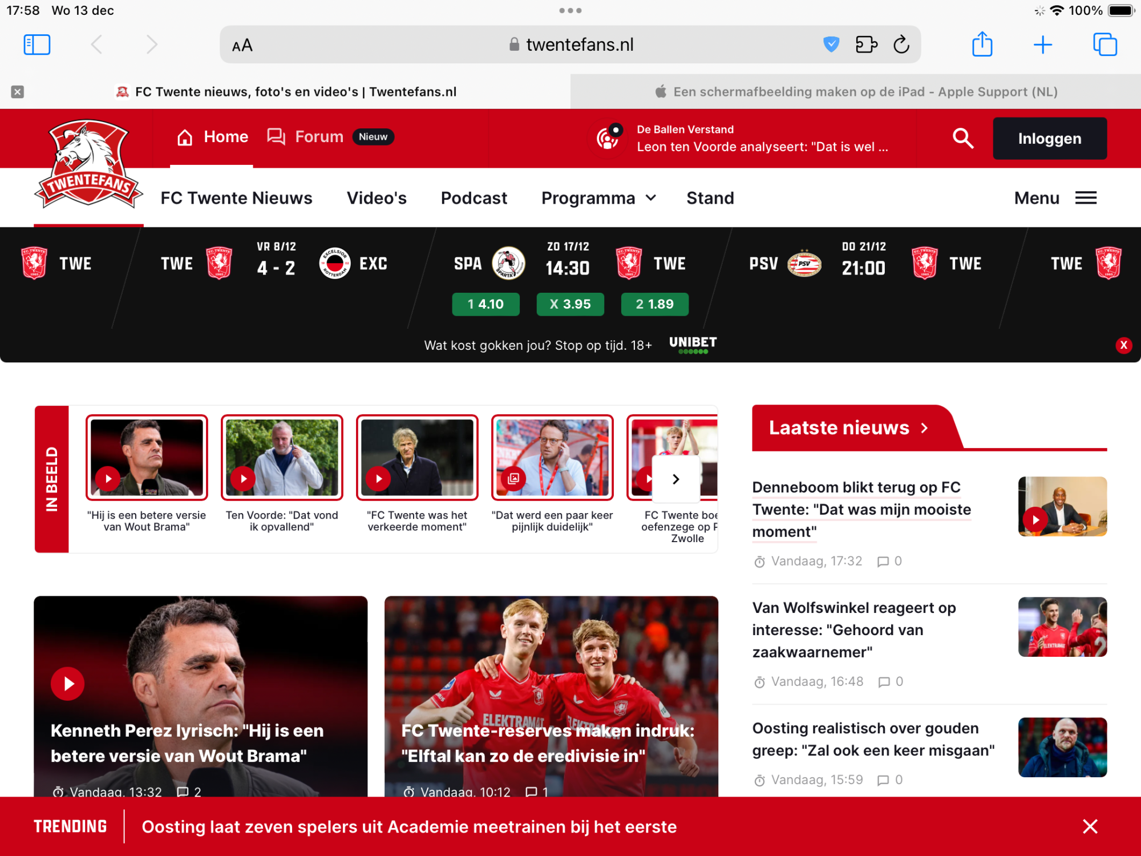The height and width of the screenshot is (856, 1141).
Task: Switch to the Apple Support tab
Action: coord(856,91)
